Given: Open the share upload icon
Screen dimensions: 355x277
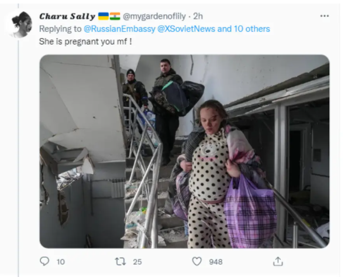Looking at the screenshot, I should pos(278,261).
